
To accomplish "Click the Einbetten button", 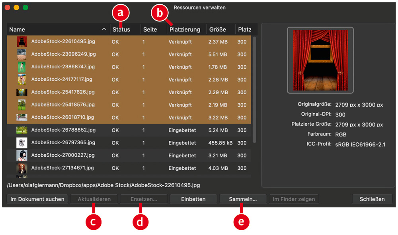I will click(x=193, y=199).
